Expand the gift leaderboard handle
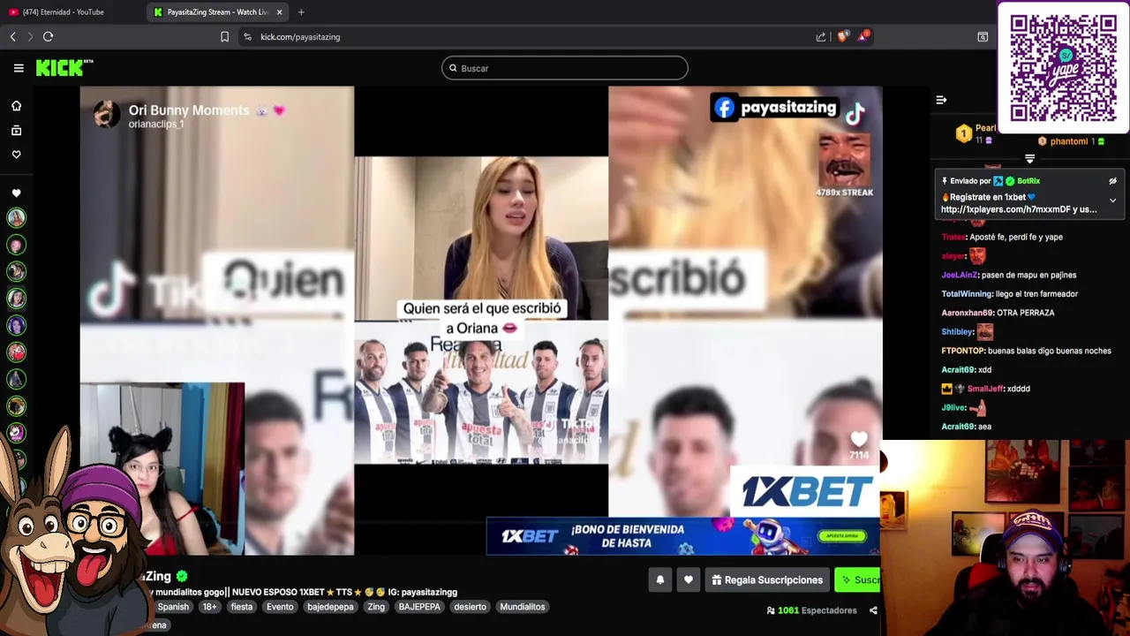 1029,159
